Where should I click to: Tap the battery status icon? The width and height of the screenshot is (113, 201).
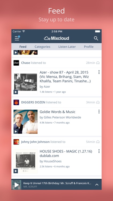(98, 31)
